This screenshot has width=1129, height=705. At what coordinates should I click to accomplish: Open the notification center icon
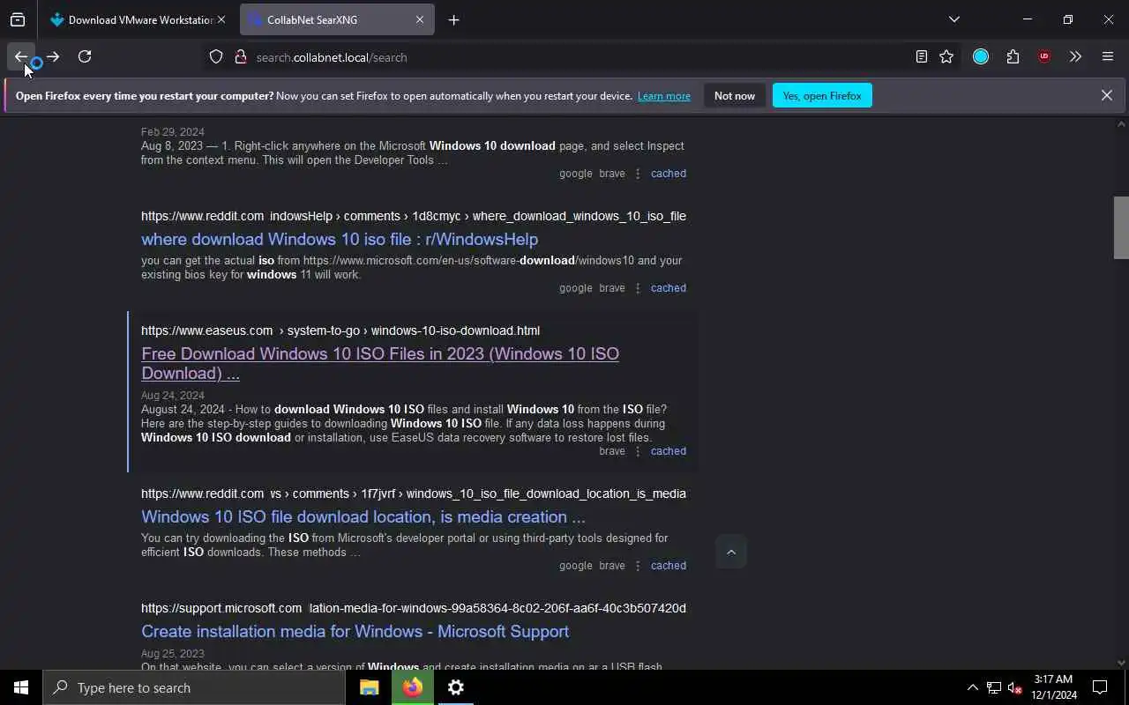(x=1100, y=687)
